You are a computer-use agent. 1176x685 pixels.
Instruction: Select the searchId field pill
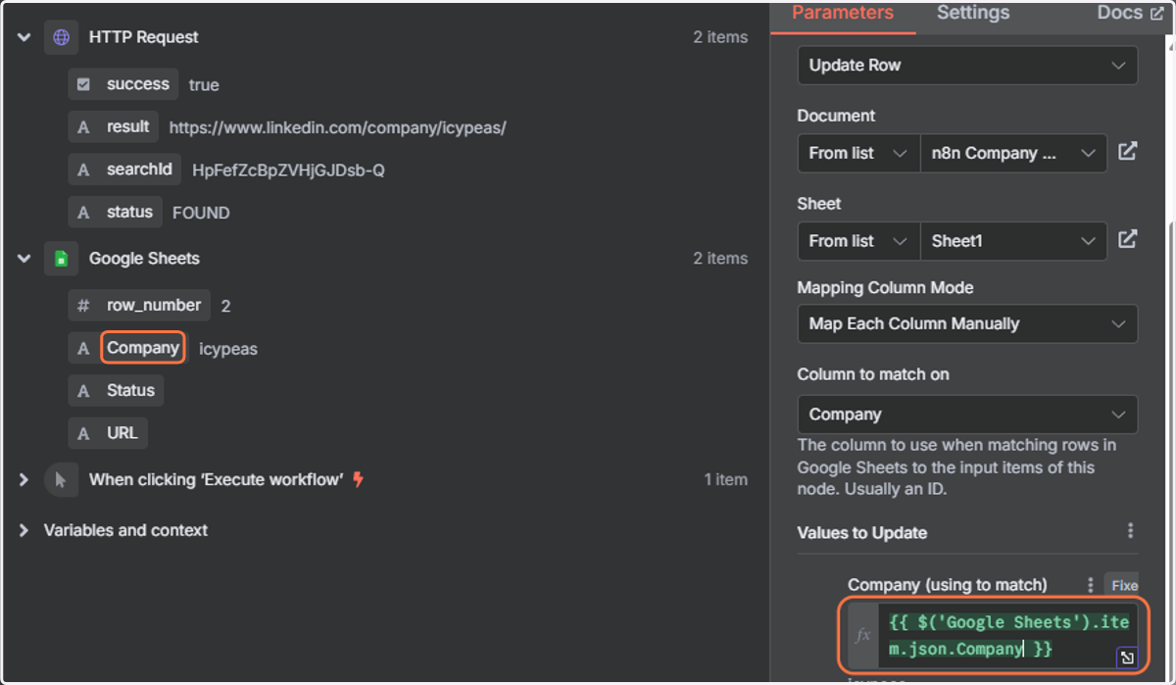pos(124,170)
